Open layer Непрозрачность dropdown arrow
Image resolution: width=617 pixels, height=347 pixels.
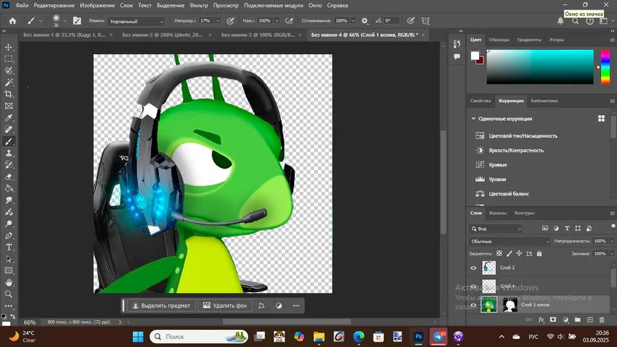tap(612, 241)
